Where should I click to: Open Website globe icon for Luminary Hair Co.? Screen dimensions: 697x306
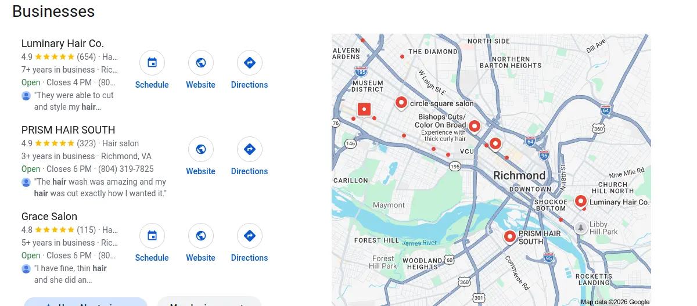click(x=201, y=63)
